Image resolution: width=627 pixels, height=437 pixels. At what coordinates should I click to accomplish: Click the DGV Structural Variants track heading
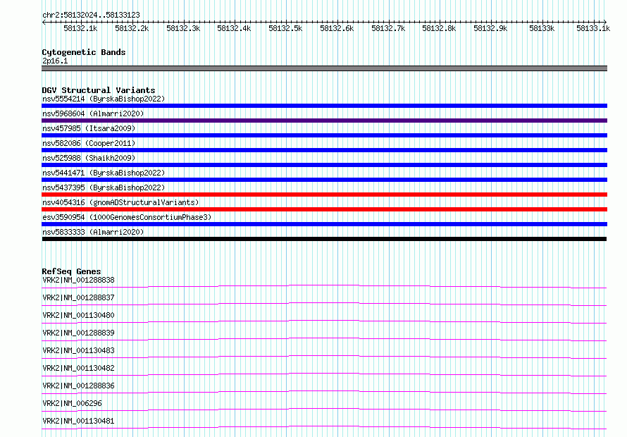point(99,90)
